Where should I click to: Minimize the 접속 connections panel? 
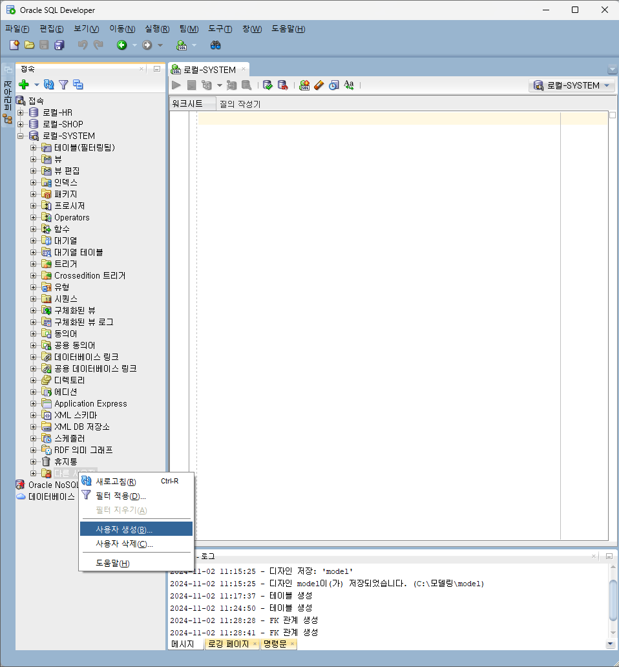[157, 69]
